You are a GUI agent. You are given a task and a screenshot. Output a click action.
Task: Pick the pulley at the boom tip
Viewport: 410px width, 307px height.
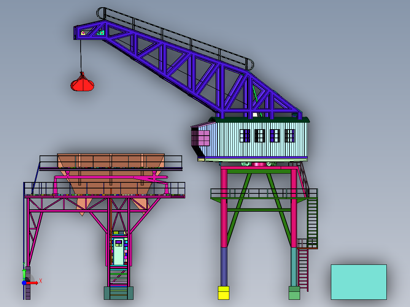pos(83,33)
